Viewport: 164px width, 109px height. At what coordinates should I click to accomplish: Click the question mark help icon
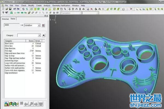[x=3, y=13]
